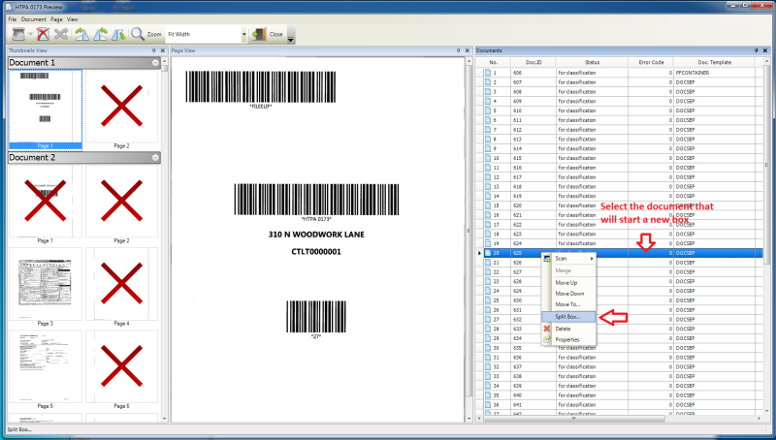
Task: Collapse the Document 2 thumbnail group
Action: click(x=156, y=157)
